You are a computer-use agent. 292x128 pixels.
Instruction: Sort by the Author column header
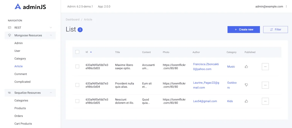pos(196,52)
